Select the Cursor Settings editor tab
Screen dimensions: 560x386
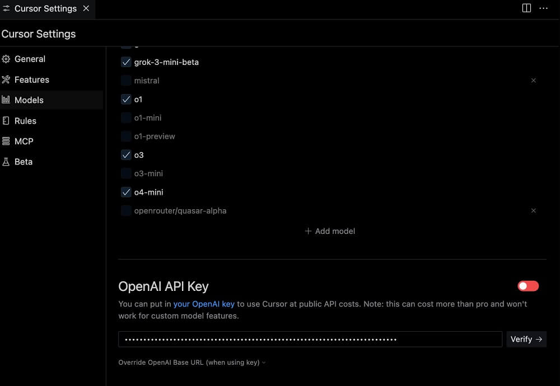(x=48, y=8)
